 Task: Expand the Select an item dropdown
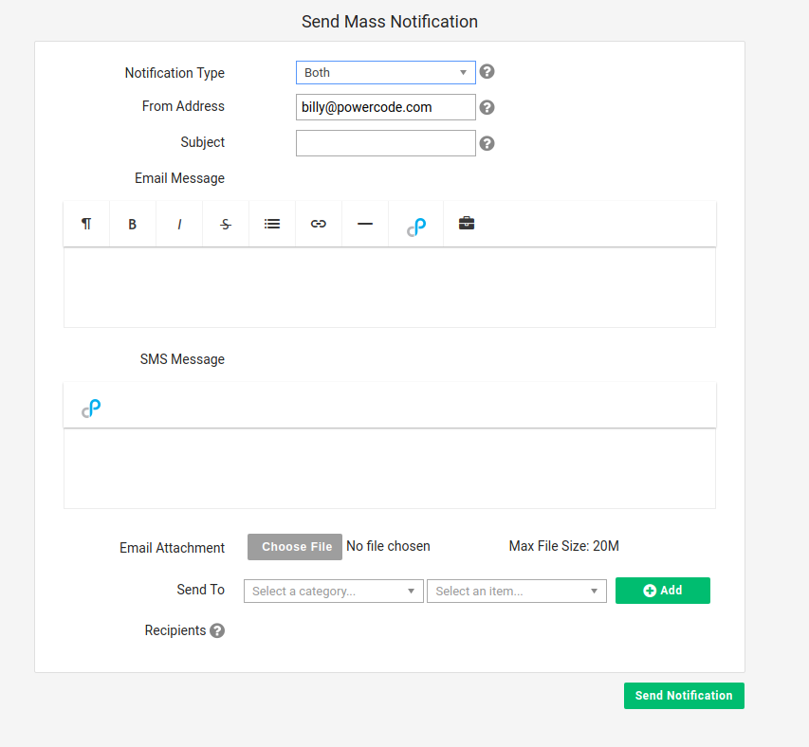click(517, 591)
